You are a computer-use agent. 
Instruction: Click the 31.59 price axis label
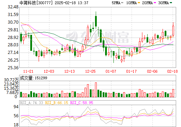point(13,15)
